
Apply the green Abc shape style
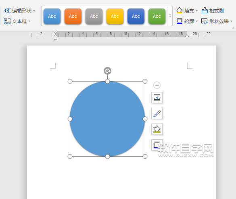[157, 16]
